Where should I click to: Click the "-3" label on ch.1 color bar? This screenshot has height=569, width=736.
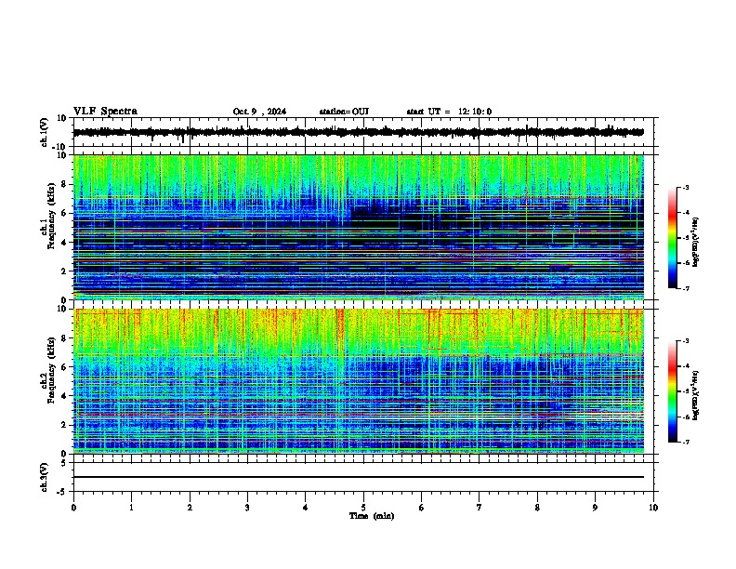(x=686, y=187)
